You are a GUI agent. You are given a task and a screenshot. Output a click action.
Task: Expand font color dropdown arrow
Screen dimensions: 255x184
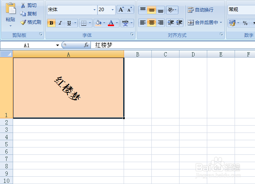117,23
